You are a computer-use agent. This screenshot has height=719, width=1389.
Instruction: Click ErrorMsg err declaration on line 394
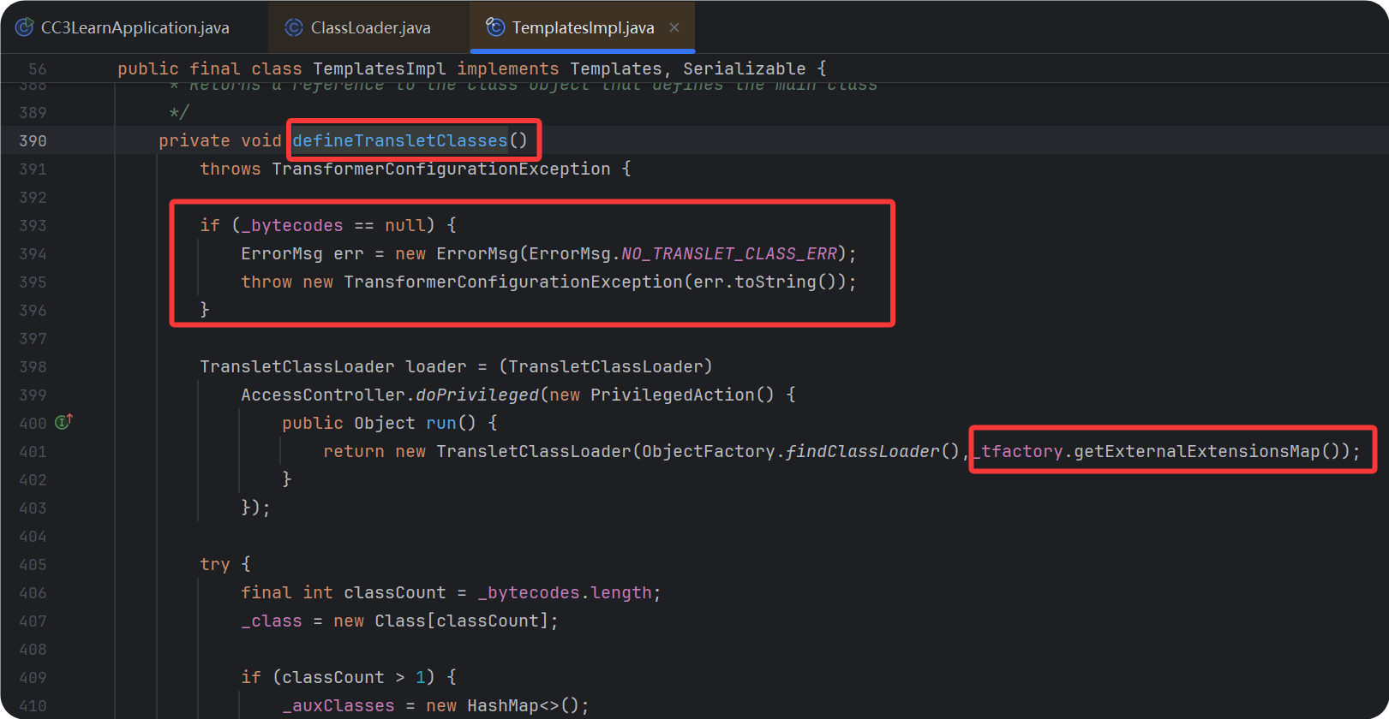coord(302,253)
